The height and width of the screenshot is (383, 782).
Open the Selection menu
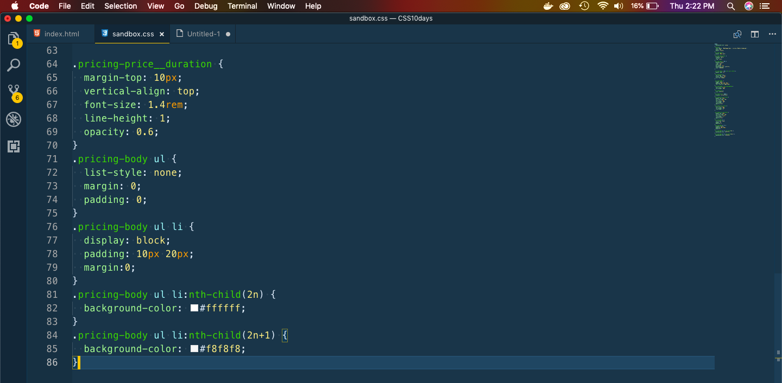click(x=121, y=6)
